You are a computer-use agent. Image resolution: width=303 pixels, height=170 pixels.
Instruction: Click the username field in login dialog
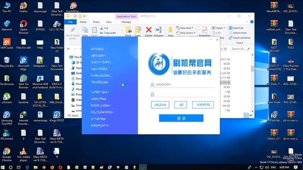point(182,85)
